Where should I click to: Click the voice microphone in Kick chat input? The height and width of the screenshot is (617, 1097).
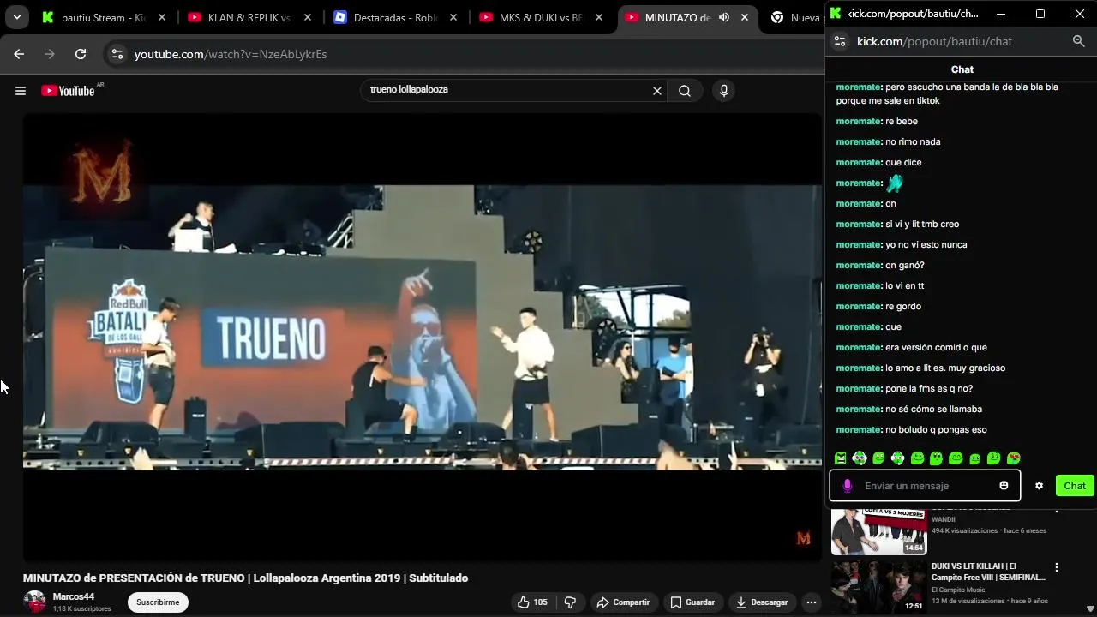tap(848, 486)
